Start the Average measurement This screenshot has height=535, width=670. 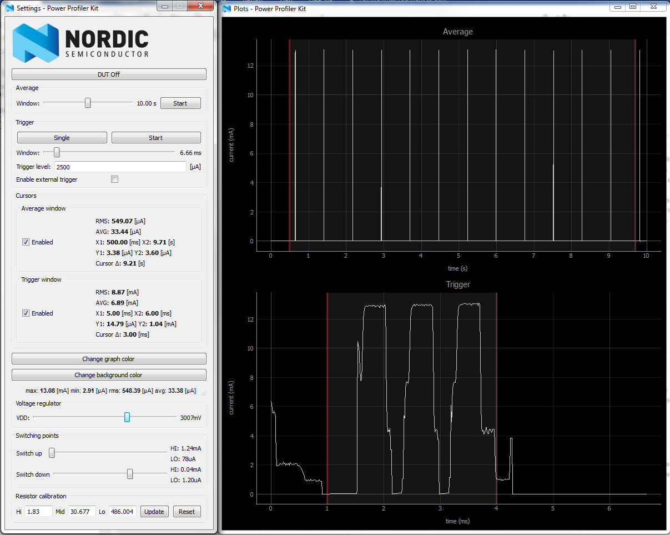coord(180,103)
